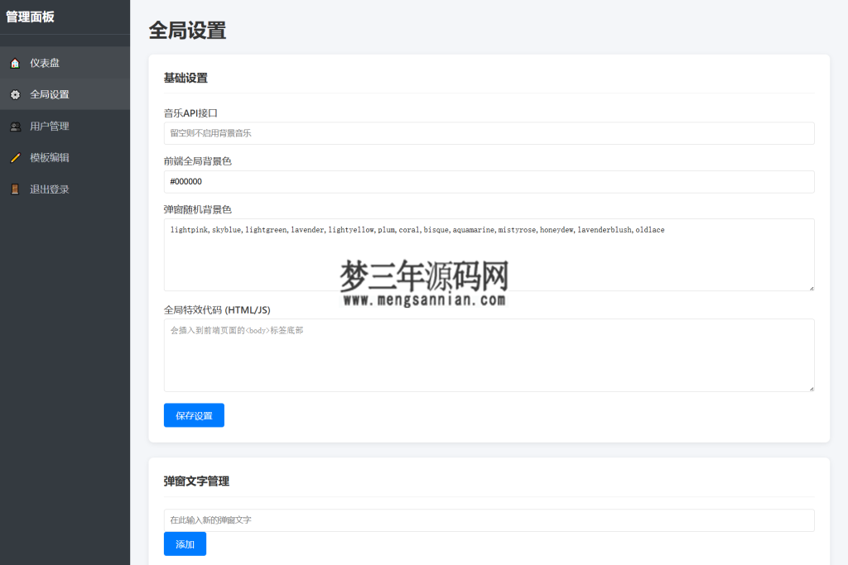This screenshot has width=848, height=565.
Task: Click the 音乐API接口 input field
Action: 489,133
